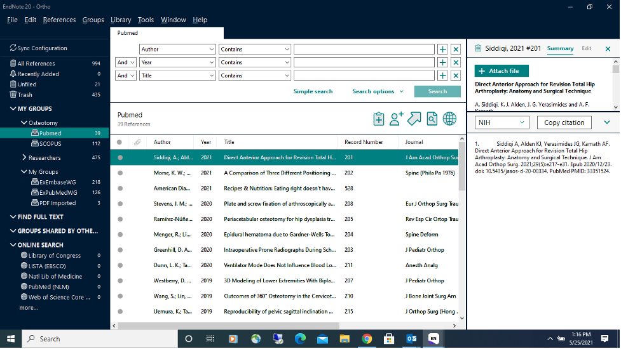The image size is (621, 349).
Task: Click the Sync Configuration icon
Action: tap(13, 48)
